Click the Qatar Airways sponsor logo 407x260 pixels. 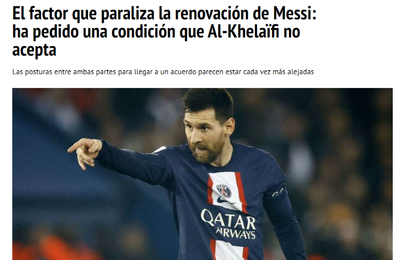pos(228,224)
